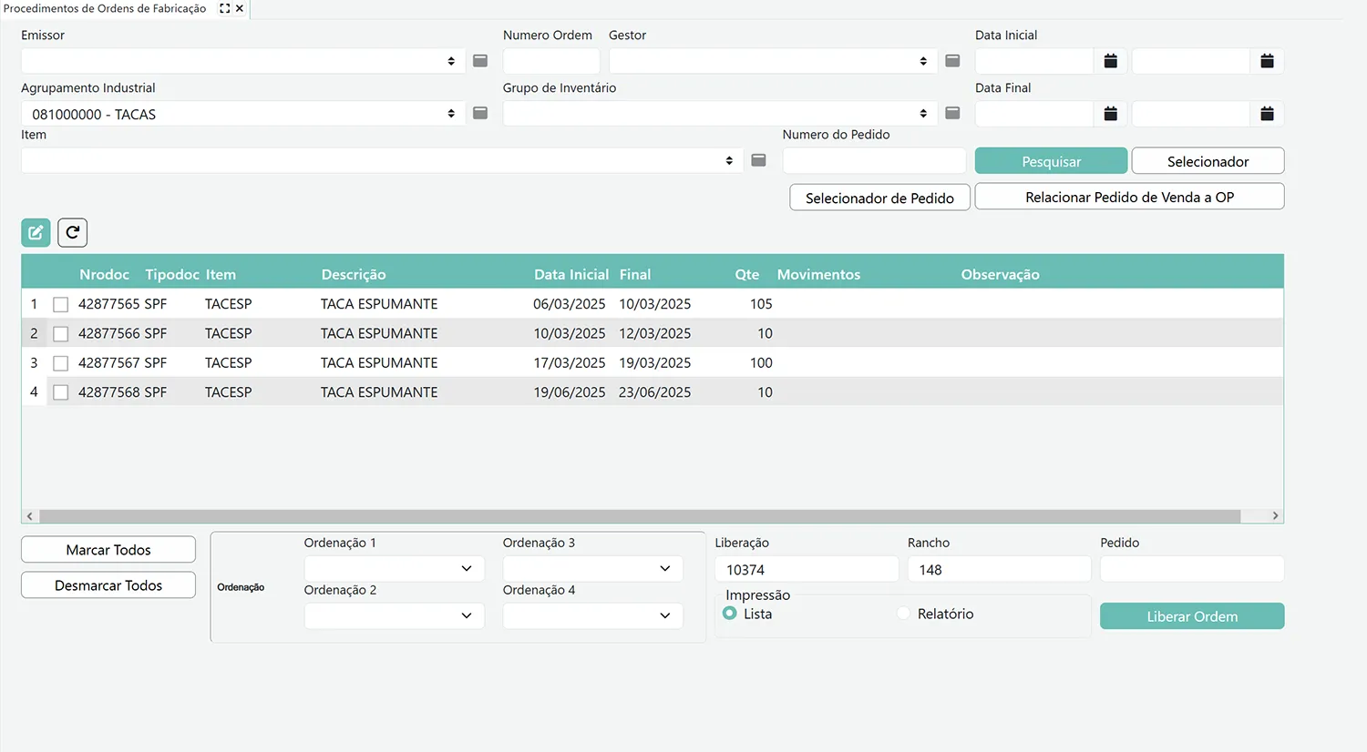This screenshot has width=1367, height=752.
Task: Close the Procedimentos de Ordens tab
Action: click(240, 8)
